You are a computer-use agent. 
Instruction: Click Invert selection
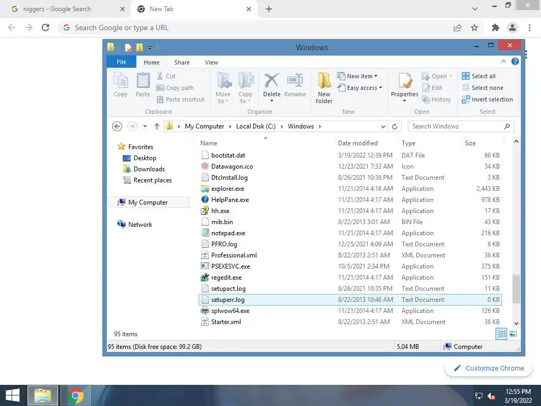(x=488, y=99)
